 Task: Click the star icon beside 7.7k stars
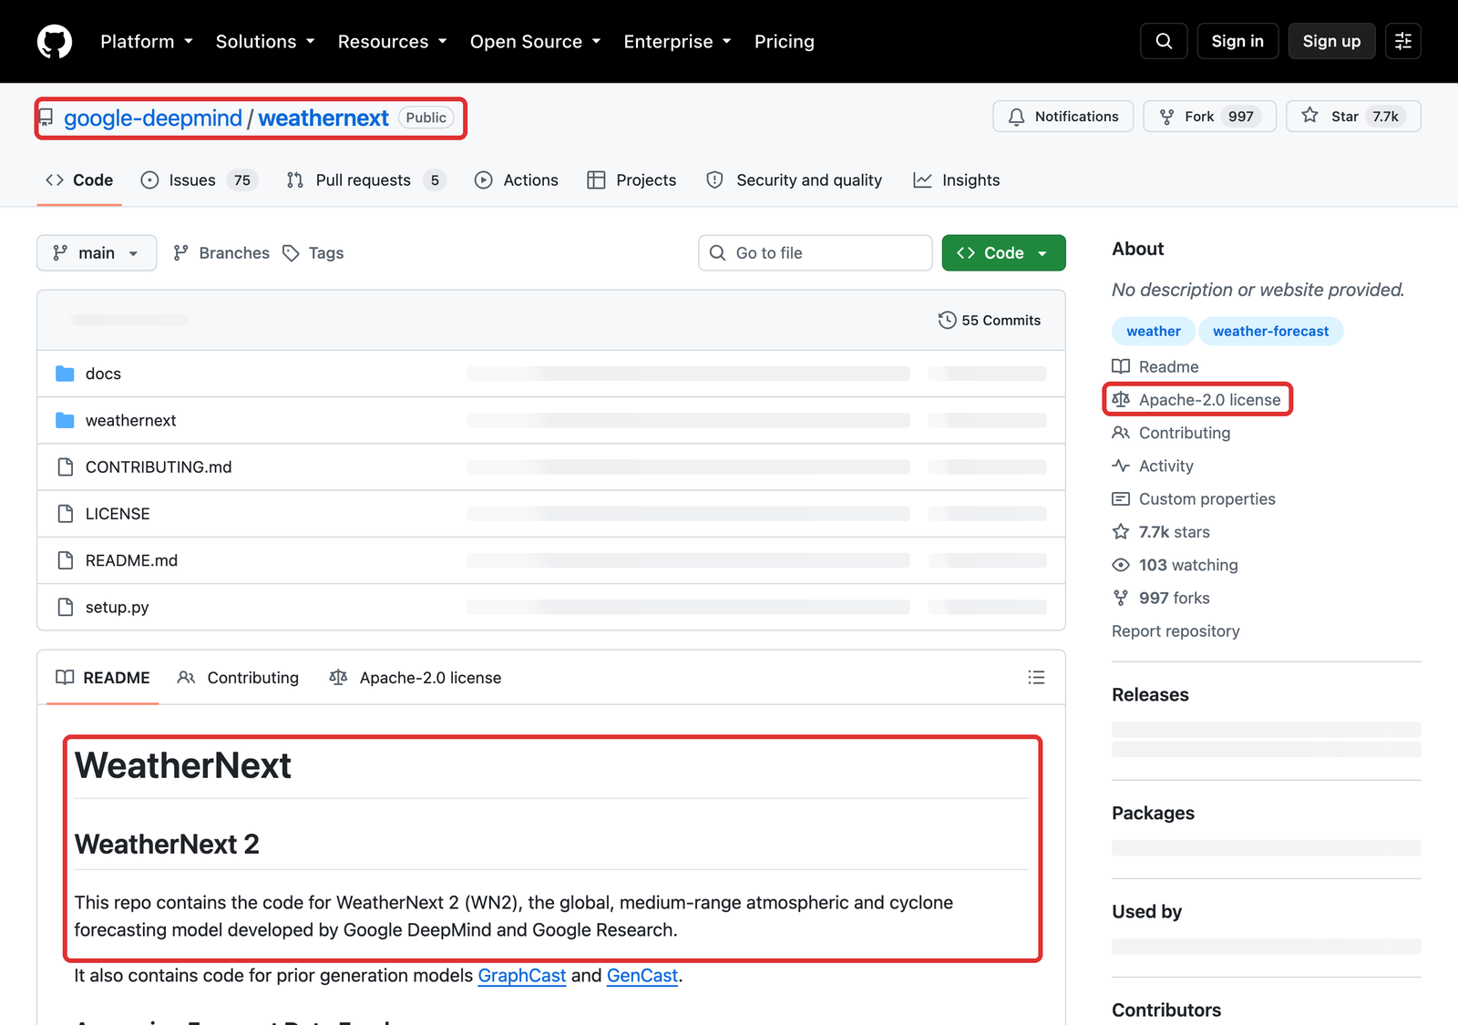[x=1121, y=531]
